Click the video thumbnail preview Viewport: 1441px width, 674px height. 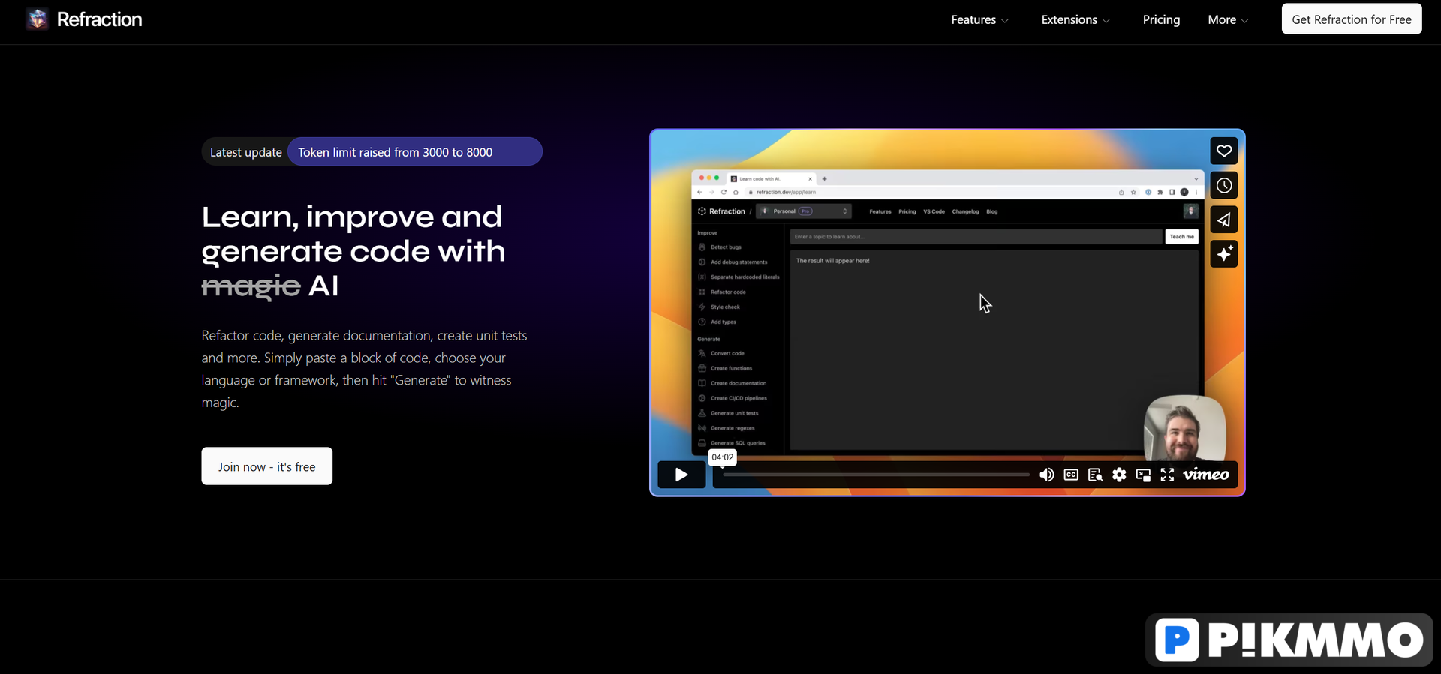click(x=947, y=313)
